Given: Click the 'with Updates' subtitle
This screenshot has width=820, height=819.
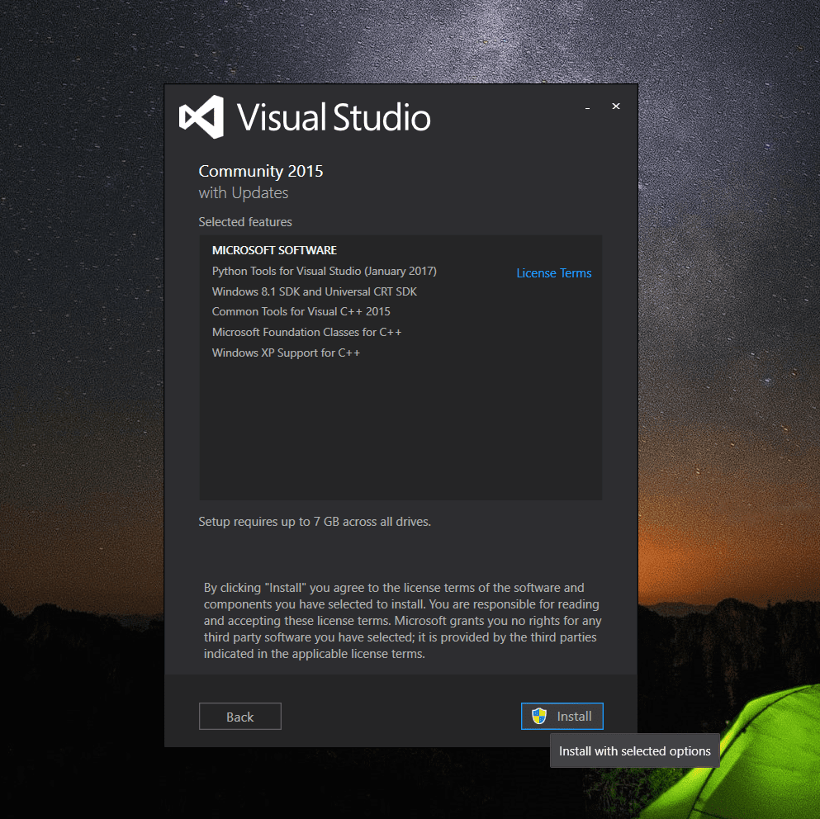Looking at the screenshot, I should click(x=244, y=193).
